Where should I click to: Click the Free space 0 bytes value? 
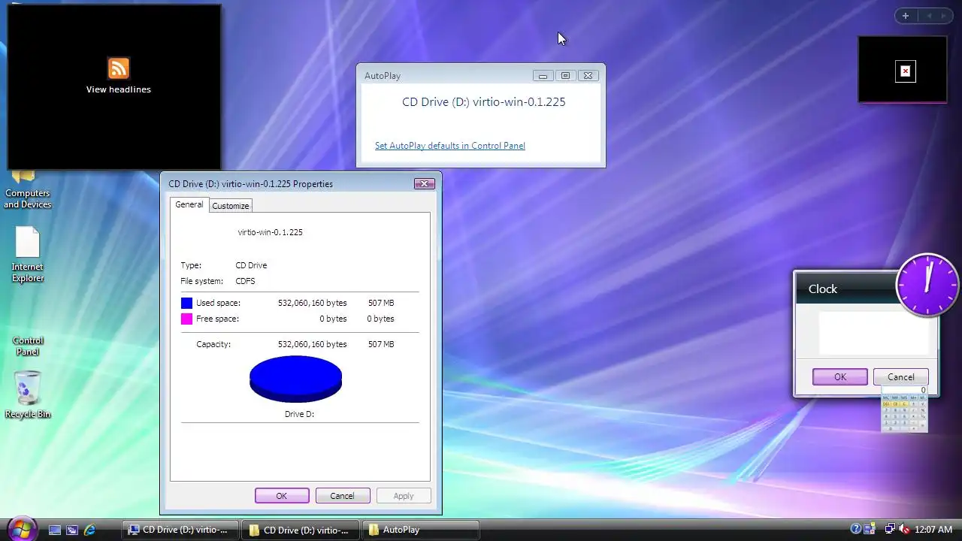333,319
